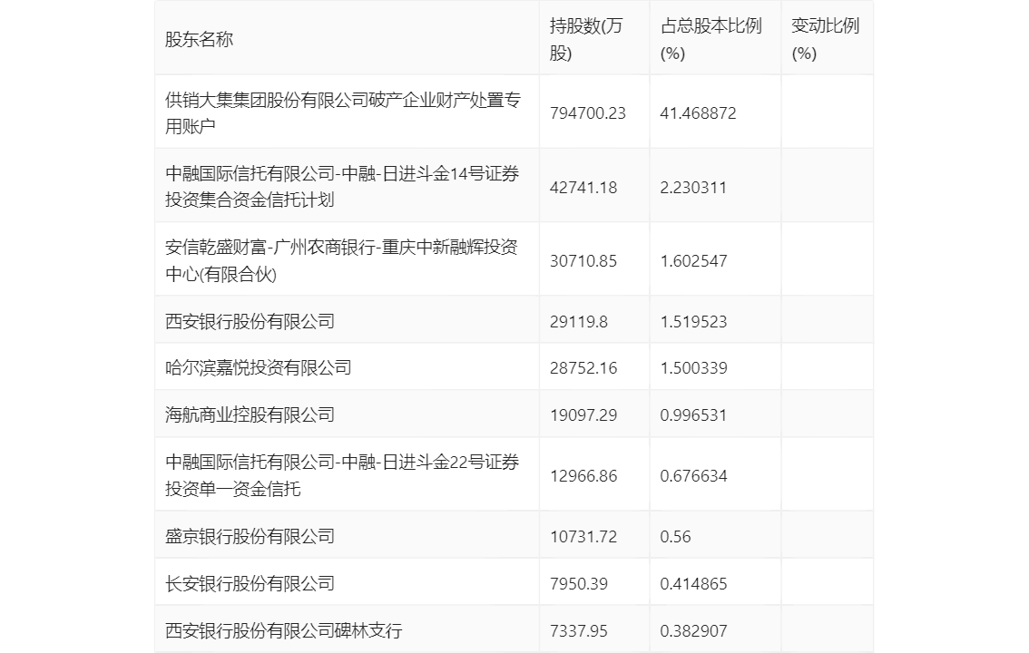Image resolution: width=1029 pixels, height=653 pixels.
Task: Select the value 29119.8
Action: (579, 322)
